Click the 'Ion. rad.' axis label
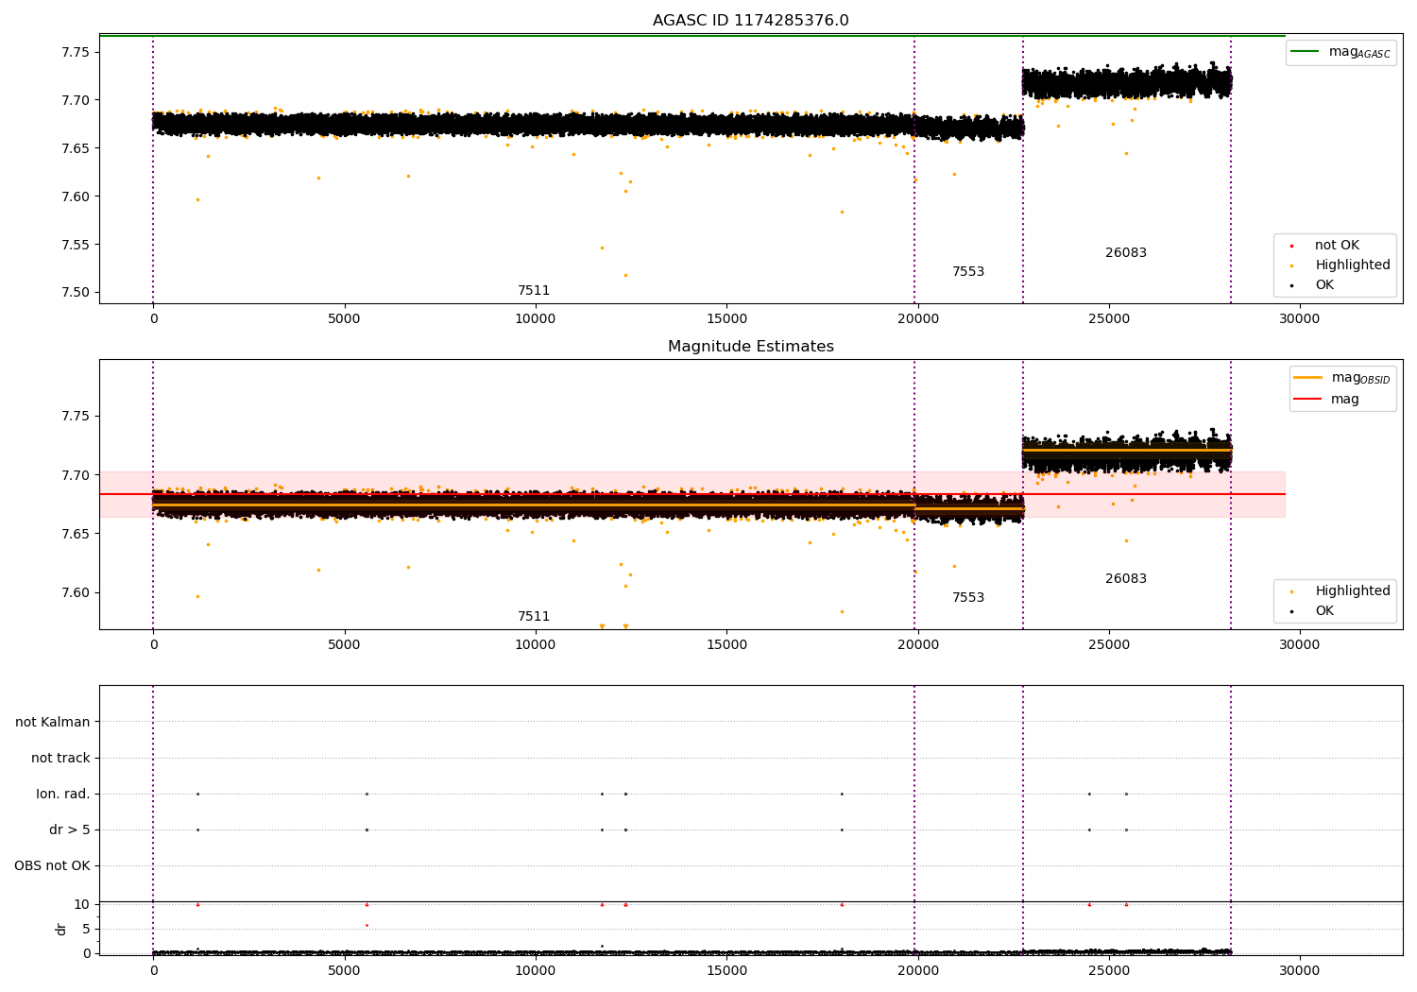Viewport: 1417px width, 992px height. coord(63,795)
